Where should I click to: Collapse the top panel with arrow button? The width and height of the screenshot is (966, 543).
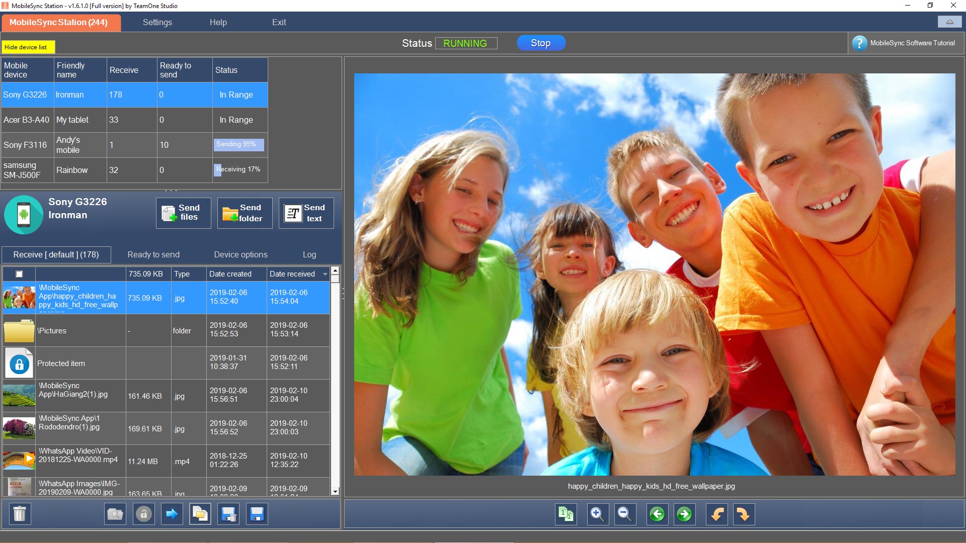tap(949, 22)
